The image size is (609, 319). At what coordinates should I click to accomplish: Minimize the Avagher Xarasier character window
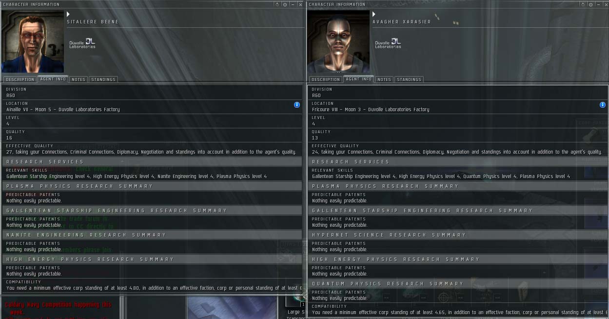[x=598, y=4]
